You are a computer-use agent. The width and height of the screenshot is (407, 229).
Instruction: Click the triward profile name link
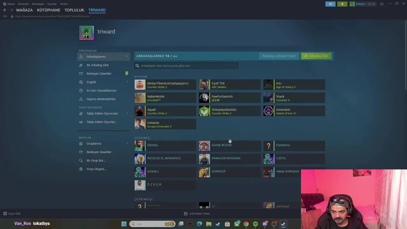click(106, 31)
